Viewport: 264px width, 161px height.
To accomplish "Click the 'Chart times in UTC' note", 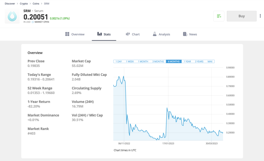I will click(125, 150).
